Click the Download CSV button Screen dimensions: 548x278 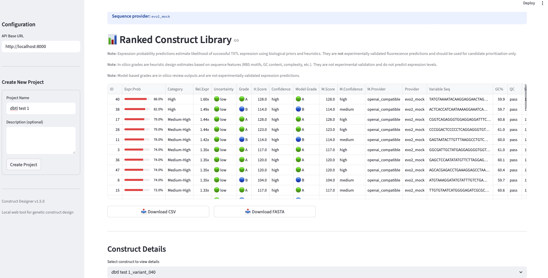pos(158,212)
